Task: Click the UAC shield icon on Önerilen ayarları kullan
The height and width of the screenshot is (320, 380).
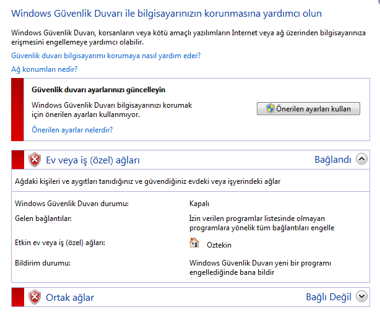Action: 270,108
